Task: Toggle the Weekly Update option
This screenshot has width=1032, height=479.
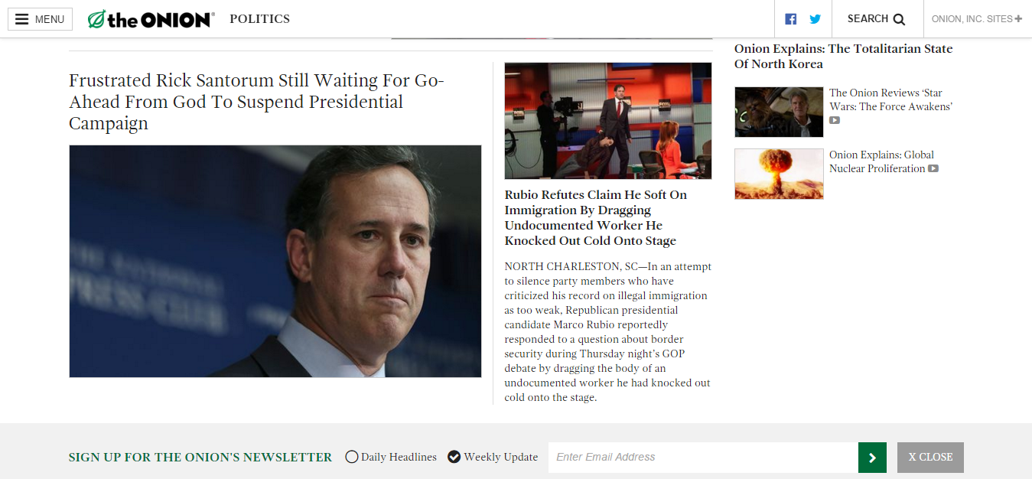Action: coord(454,457)
